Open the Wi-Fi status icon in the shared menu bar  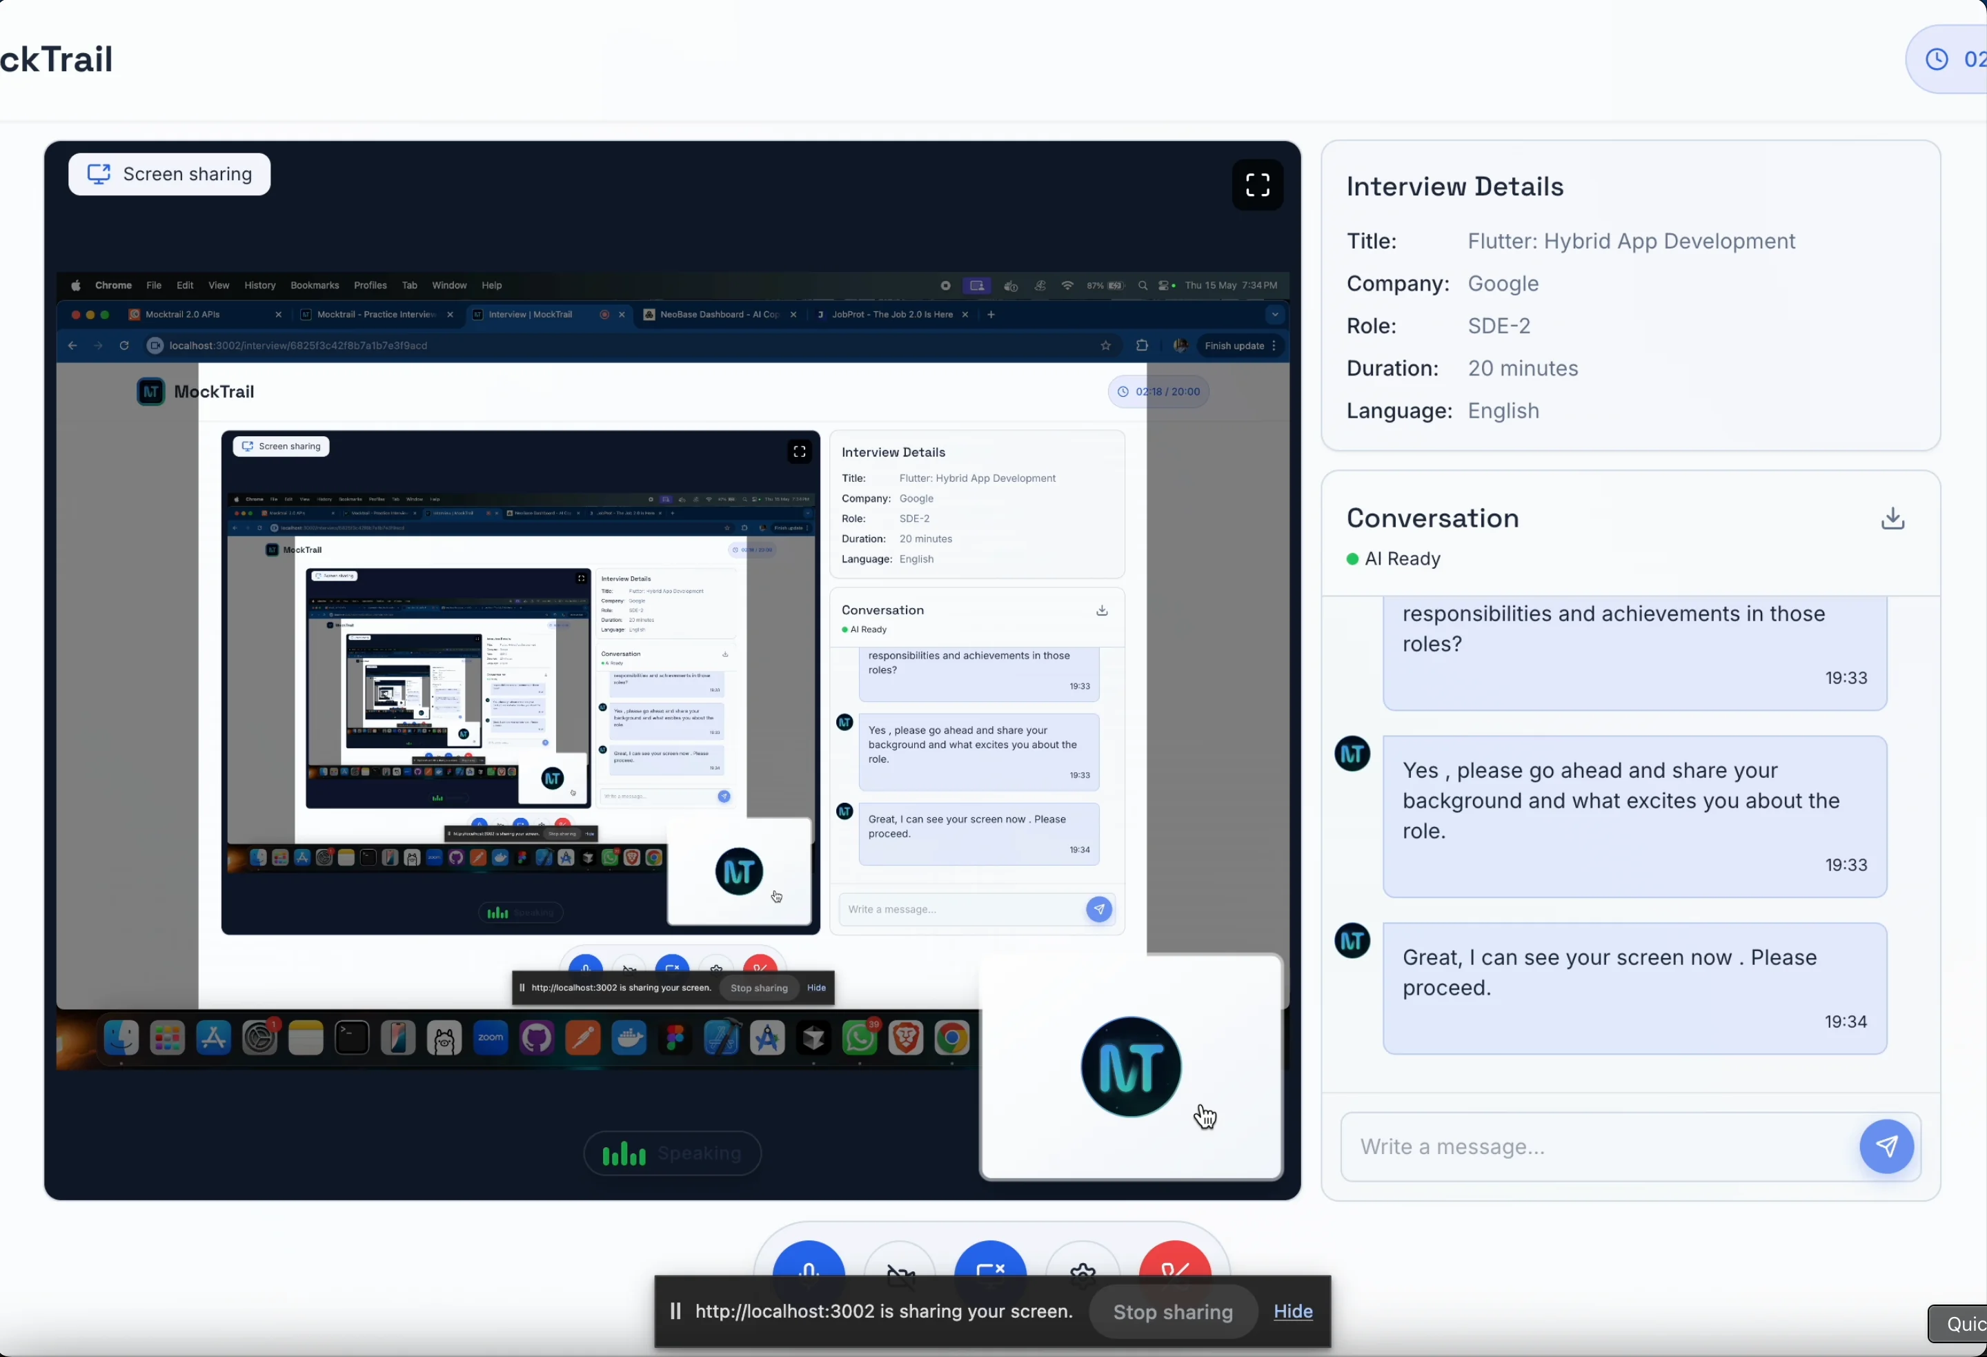pyautogui.click(x=1067, y=286)
